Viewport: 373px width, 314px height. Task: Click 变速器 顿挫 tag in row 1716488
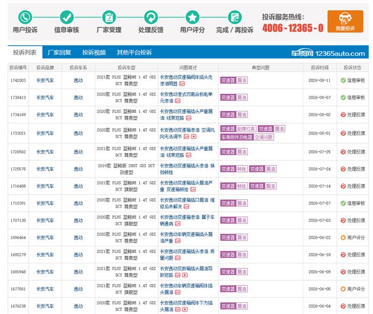click(x=234, y=186)
